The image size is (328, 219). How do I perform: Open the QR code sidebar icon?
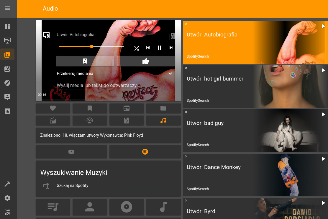(7, 212)
